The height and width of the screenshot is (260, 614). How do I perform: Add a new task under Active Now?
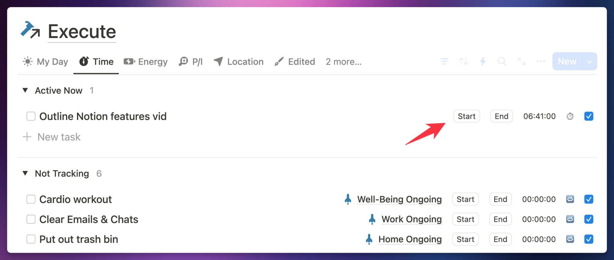[52, 137]
